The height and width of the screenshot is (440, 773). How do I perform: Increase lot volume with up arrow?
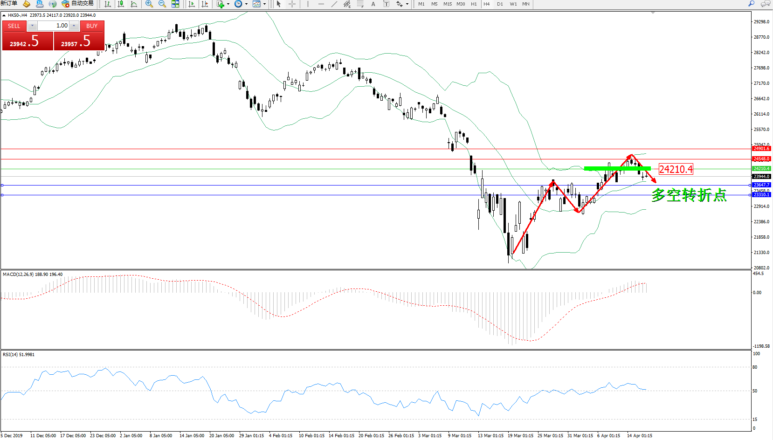[x=74, y=26]
